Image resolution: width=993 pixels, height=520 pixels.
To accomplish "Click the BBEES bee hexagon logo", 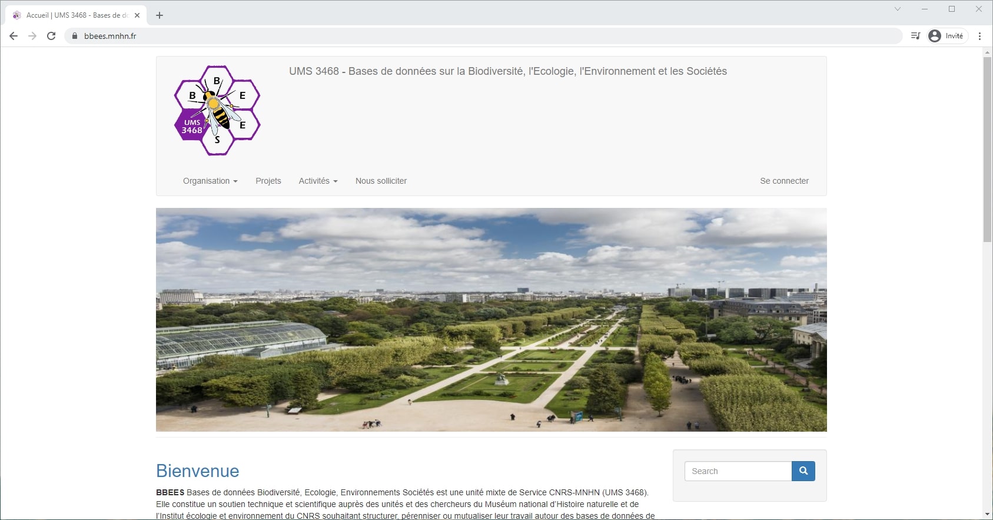I will [217, 110].
